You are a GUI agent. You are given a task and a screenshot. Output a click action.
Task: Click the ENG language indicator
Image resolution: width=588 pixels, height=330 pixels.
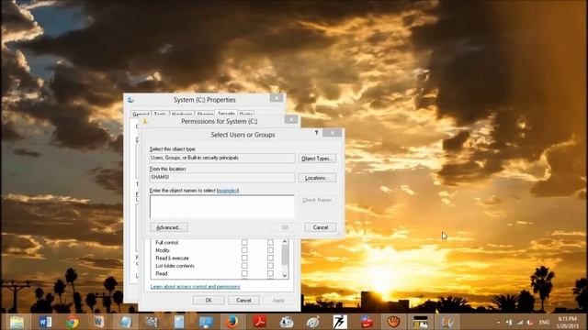pyautogui.click(x=544, y=322)
